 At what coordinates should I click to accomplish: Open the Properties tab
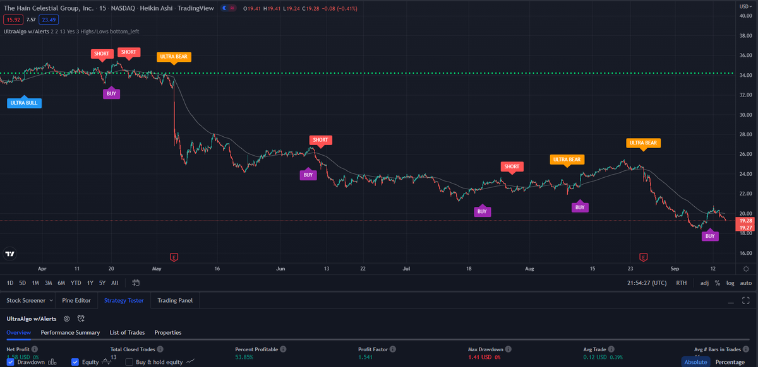pos(168,332)
